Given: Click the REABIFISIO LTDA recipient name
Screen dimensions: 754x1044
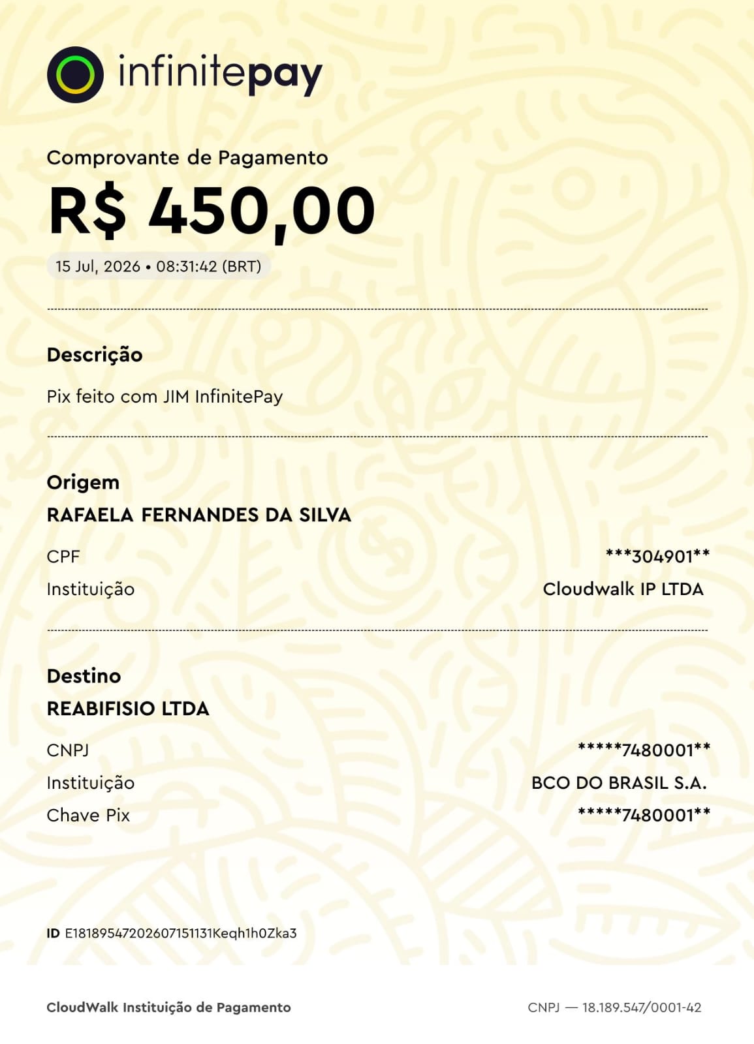Looking at the screenshot, I should pos(128,709).
